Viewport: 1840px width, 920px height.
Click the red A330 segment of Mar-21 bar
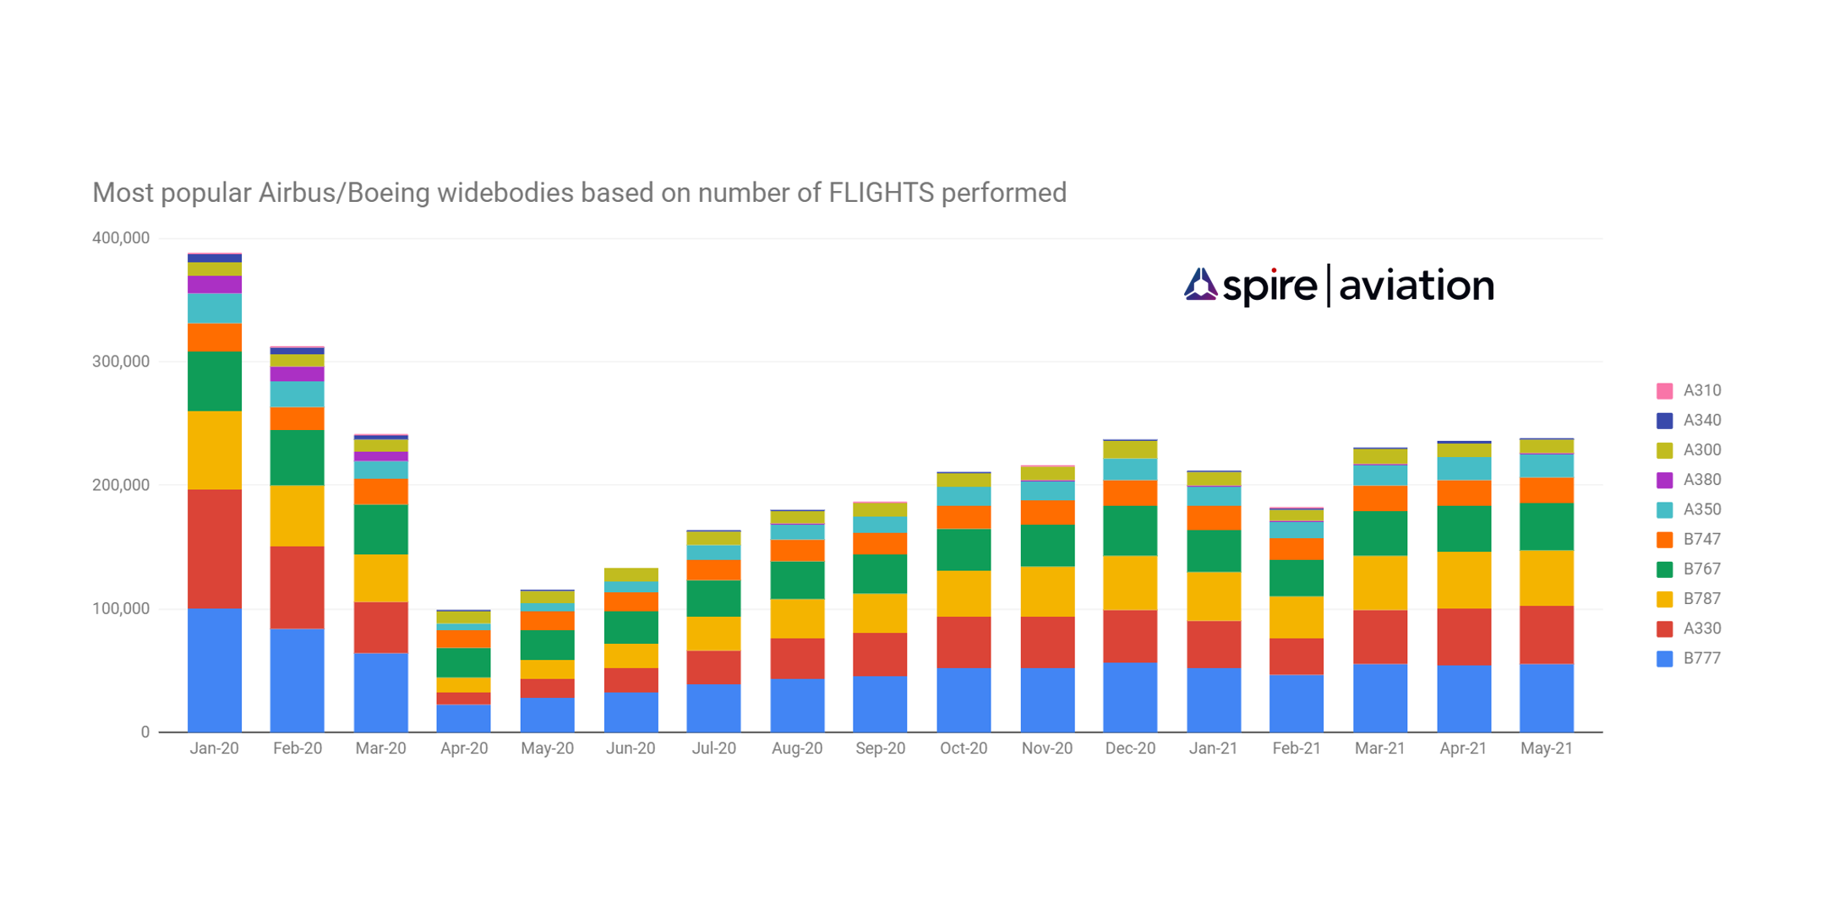(x=1380, y=637)
